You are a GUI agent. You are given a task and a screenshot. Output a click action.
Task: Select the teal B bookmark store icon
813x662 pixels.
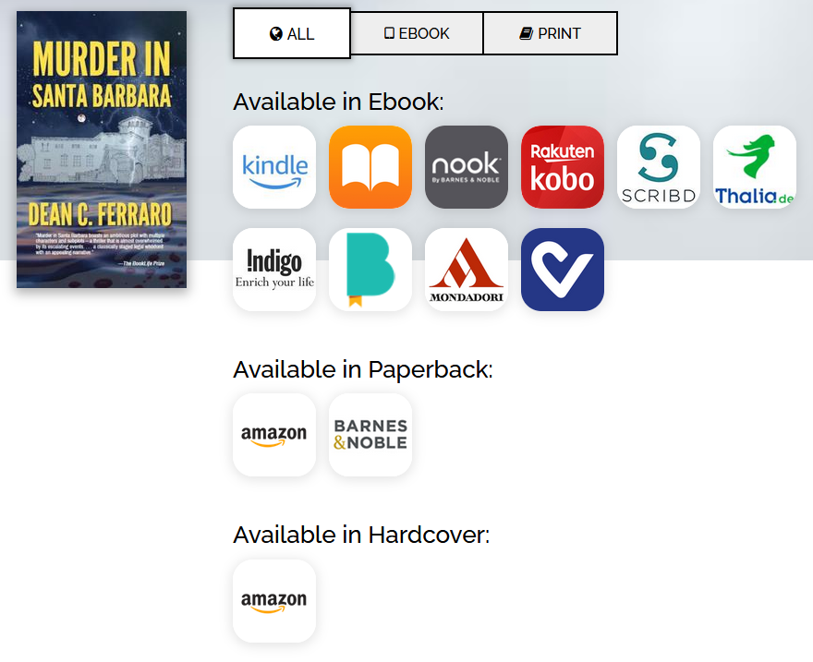[x=370, y=270]
